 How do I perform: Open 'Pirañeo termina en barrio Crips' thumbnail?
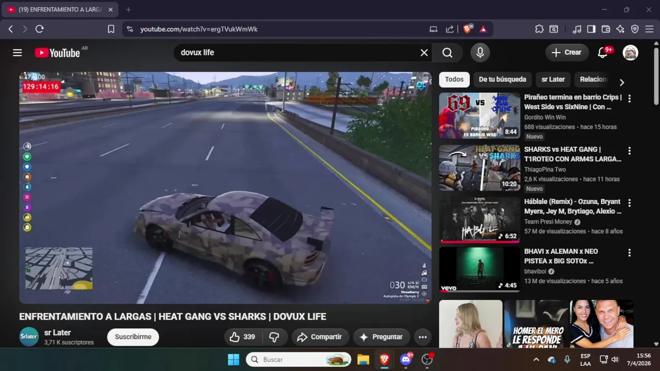coord(480,115)
